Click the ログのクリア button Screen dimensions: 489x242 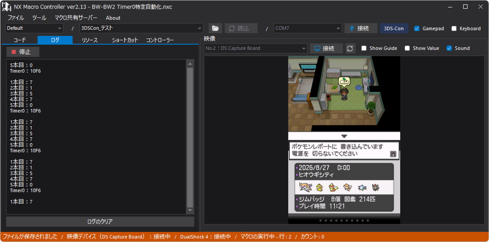100,222
